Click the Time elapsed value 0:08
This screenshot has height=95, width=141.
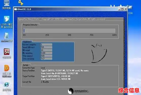[x=46, y=56]
